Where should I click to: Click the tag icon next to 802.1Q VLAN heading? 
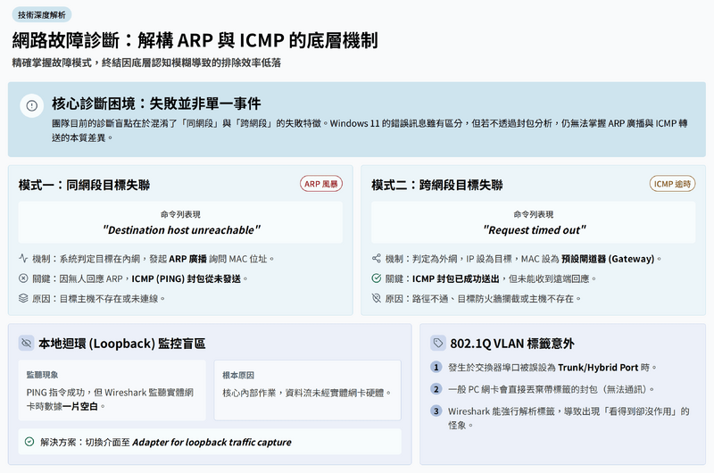[x=438, y=343]
